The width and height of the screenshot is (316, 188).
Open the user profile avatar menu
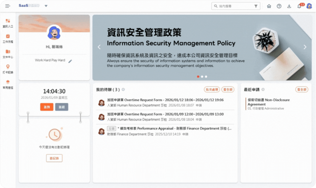[x=309, y=6]
